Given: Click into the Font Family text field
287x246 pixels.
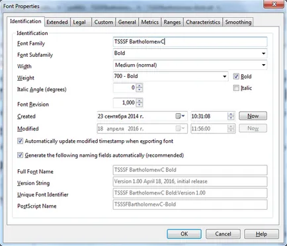Looking at the screenshot, I should click(x=190, y=42).
